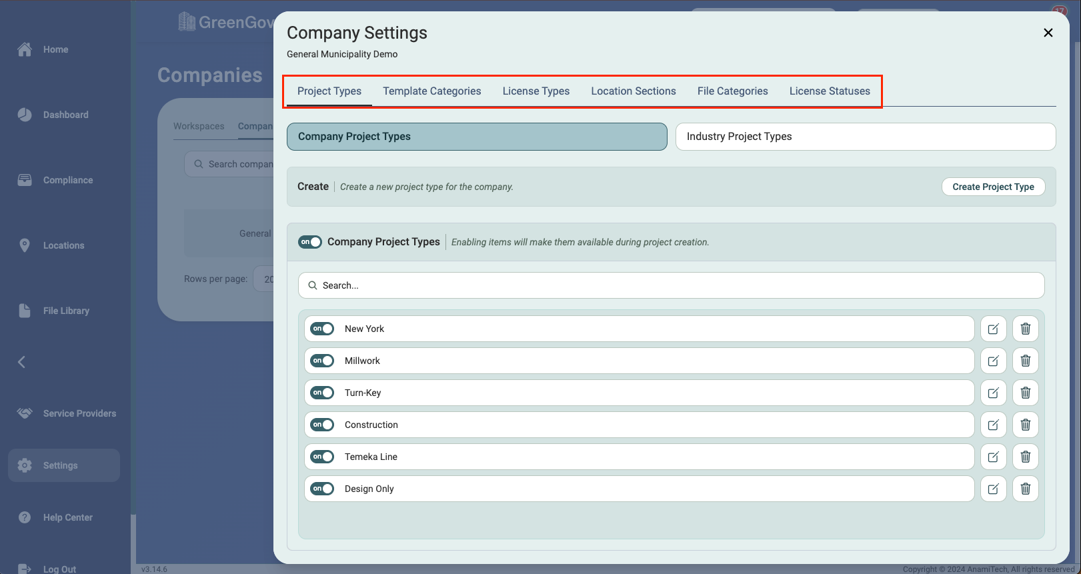Close the Company Settings dialog

coord(1048,33)
